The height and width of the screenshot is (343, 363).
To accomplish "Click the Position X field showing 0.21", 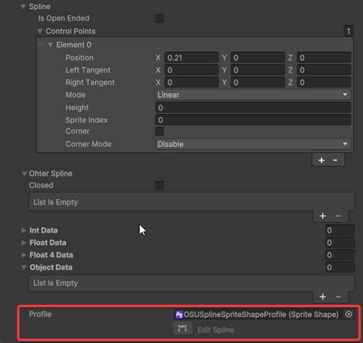I will [191, 57].
